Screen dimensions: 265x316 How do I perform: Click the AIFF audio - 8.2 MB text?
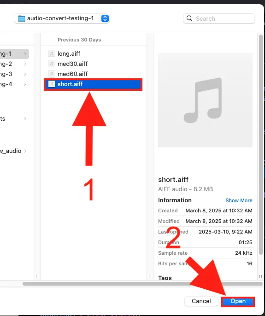pyautogui.click(x=185, y=189)
